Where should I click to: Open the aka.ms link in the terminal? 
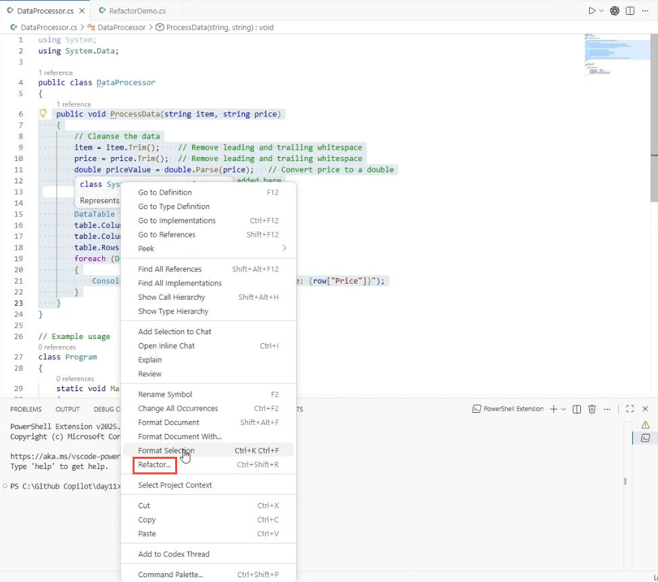click(65, 456)
